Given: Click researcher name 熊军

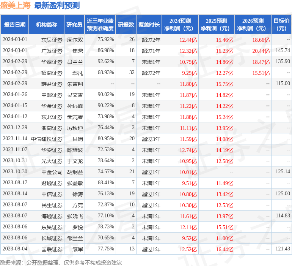Looking at the screenshot, I should tap(78, 249).
